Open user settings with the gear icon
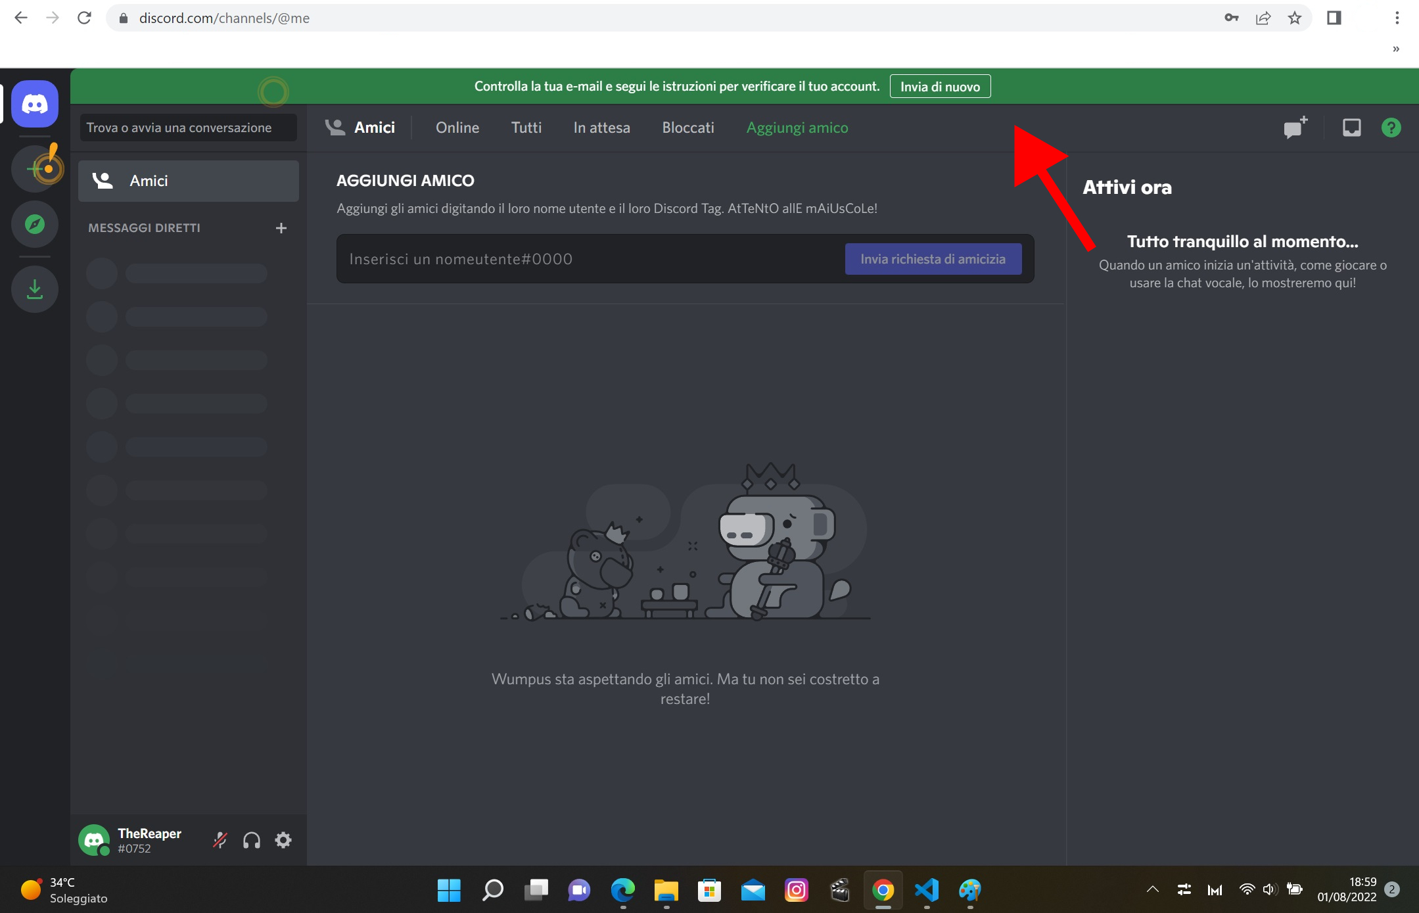This screenshot has width=1419, height=913. pos(284,840)
